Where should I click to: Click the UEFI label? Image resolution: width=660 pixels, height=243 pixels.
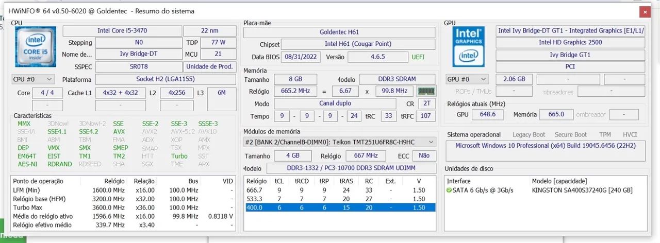[x=418, y=57]
